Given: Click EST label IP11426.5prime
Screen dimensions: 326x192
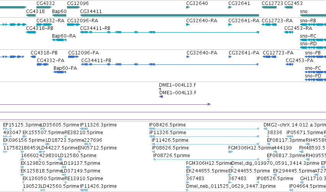Looking at the screenshot, I should [x=170, y=140].
